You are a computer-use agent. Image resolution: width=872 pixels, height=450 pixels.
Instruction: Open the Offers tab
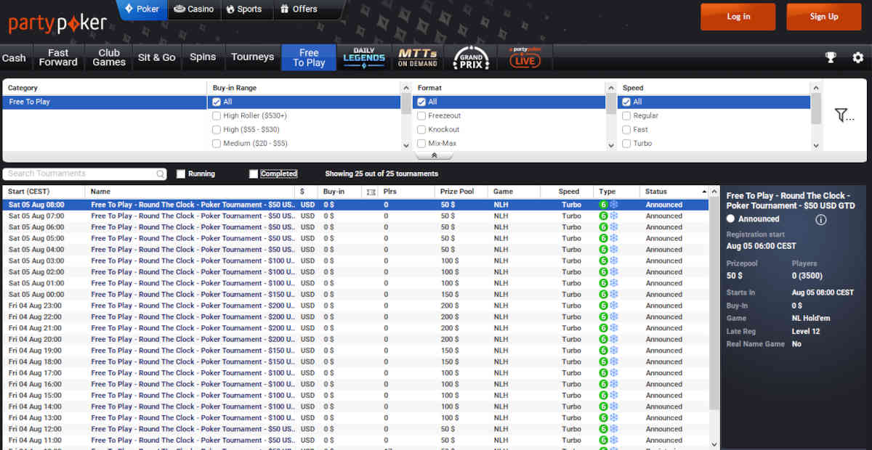[299, 9]
